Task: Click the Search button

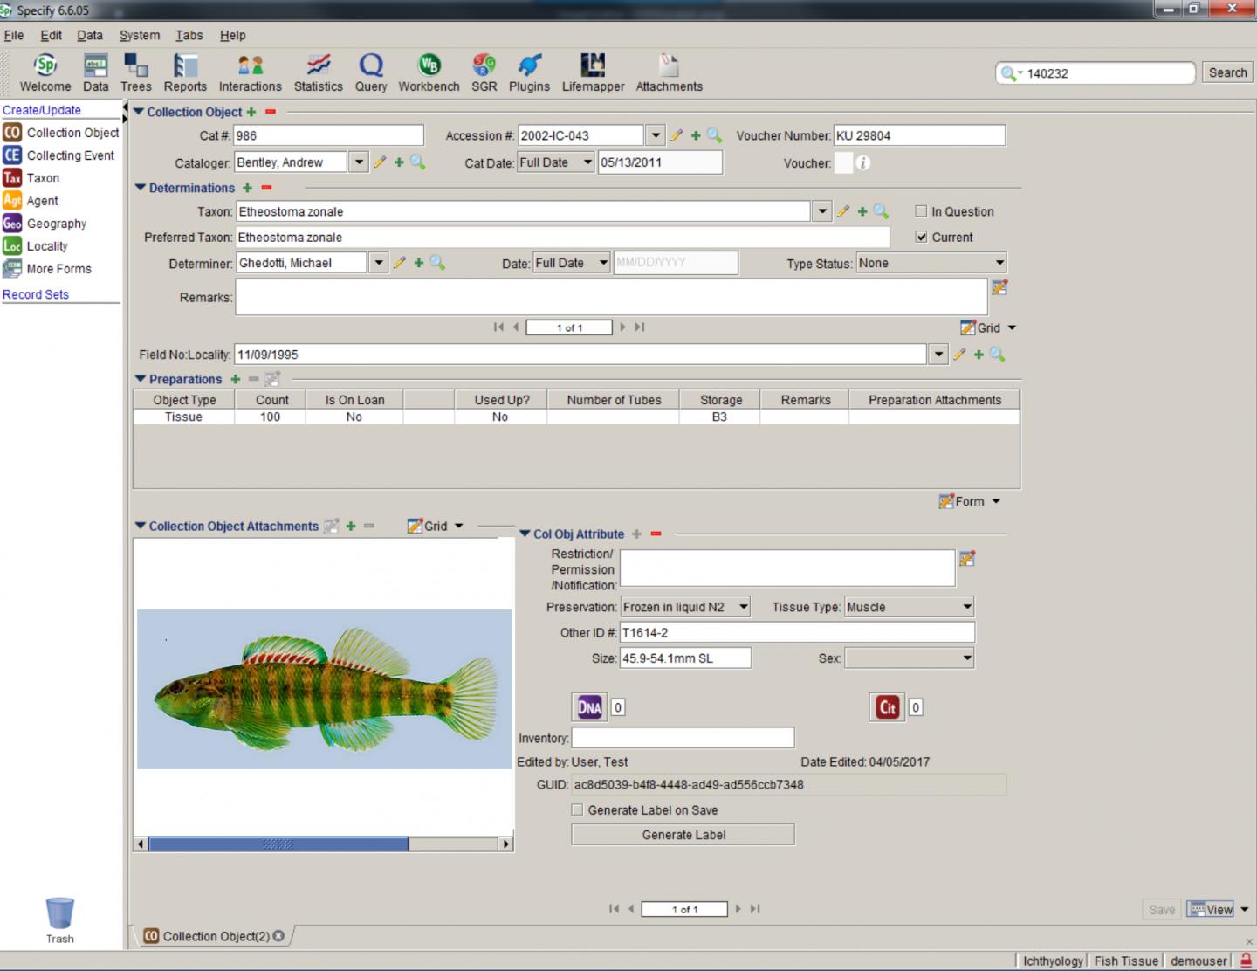Action: point(1226,72)
